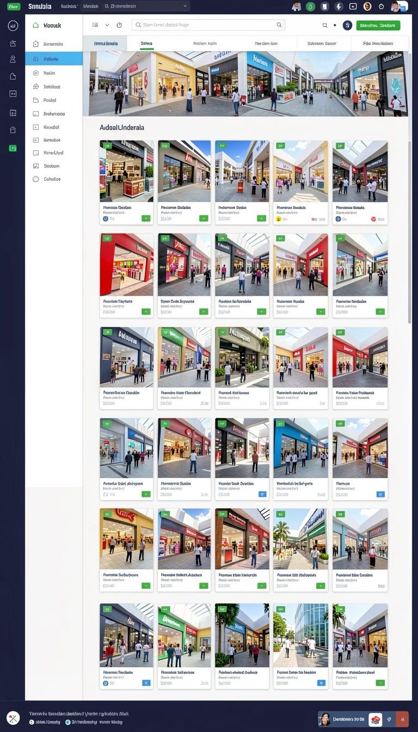Click small search icon left of green button
418x732 pixels.
tap(325, 25)
